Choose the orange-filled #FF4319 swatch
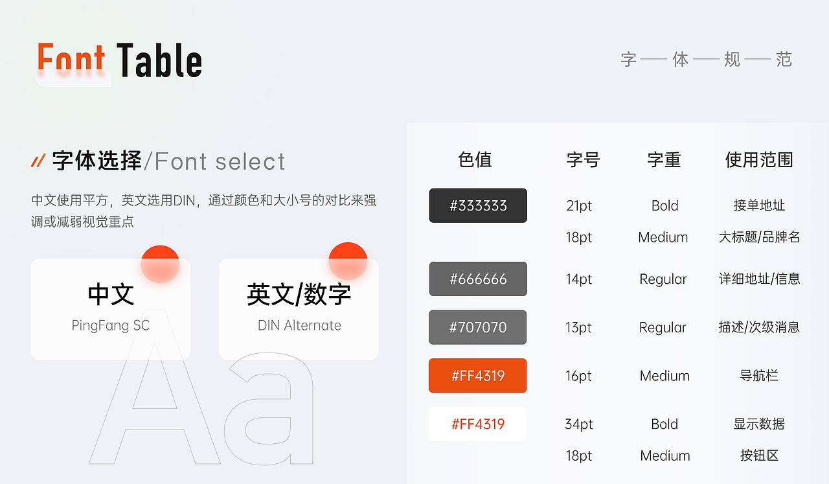 click(x=478, y=376)
